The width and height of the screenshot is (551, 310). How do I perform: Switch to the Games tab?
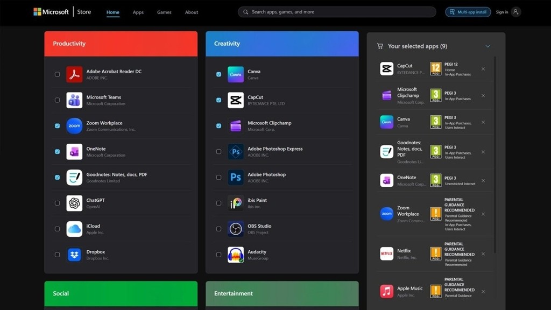tap(164, 12)
